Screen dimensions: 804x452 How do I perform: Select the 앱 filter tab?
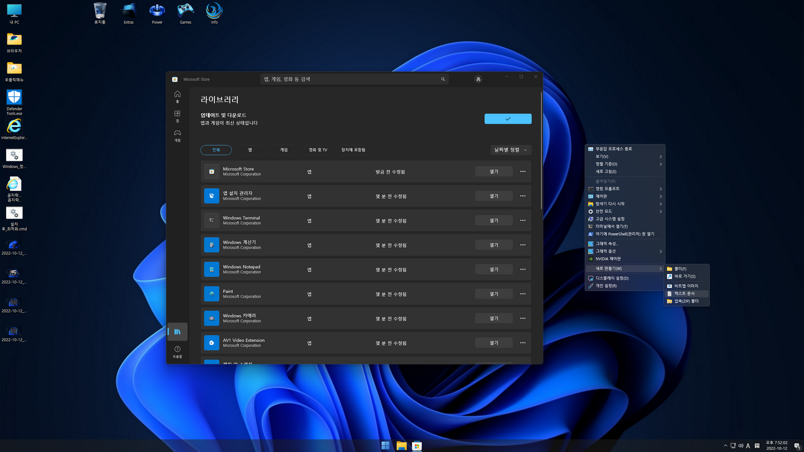pos(250,150)
